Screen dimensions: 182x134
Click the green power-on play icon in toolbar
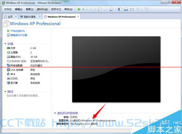(79, 9)
